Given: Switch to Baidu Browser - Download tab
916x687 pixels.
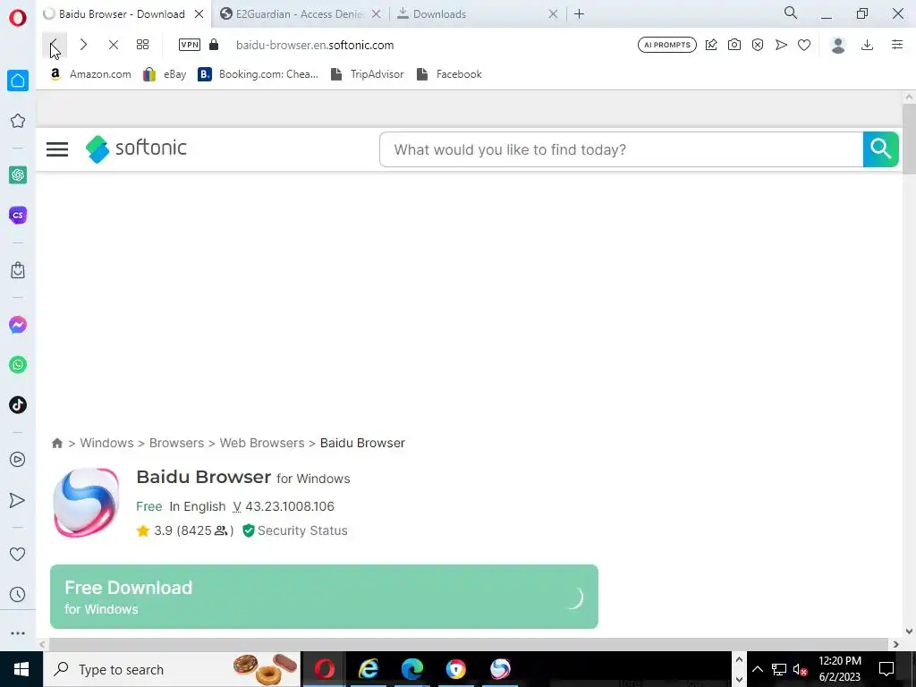Looking at the screenshot, I should (x=122, y=14).
